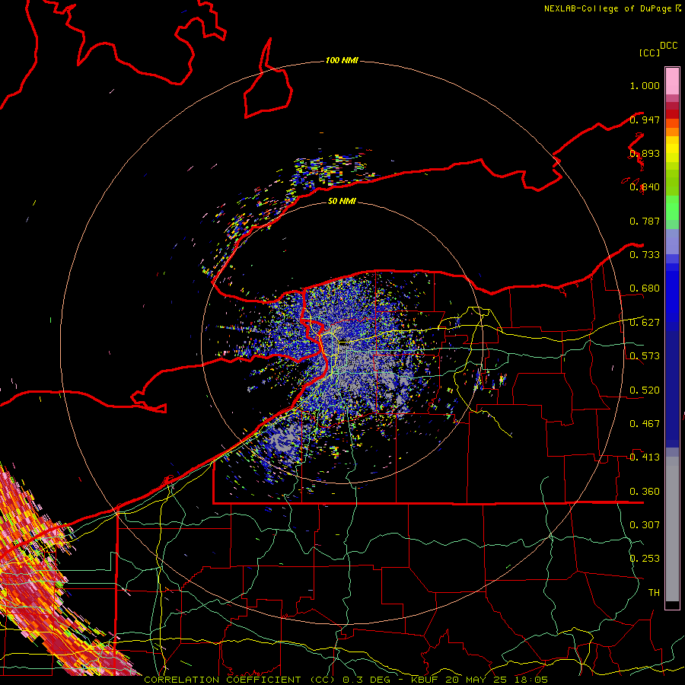Click the 0.947 legend value

tap(645, 119)
